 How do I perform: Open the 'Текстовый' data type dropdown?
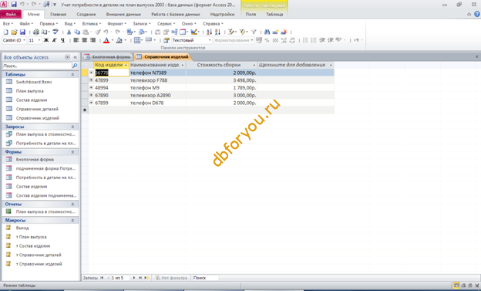click(x=210, y=40)
